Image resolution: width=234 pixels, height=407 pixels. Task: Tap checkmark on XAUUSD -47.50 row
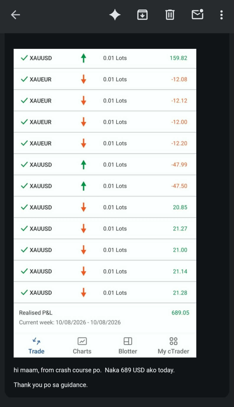(x=24, y=186)
